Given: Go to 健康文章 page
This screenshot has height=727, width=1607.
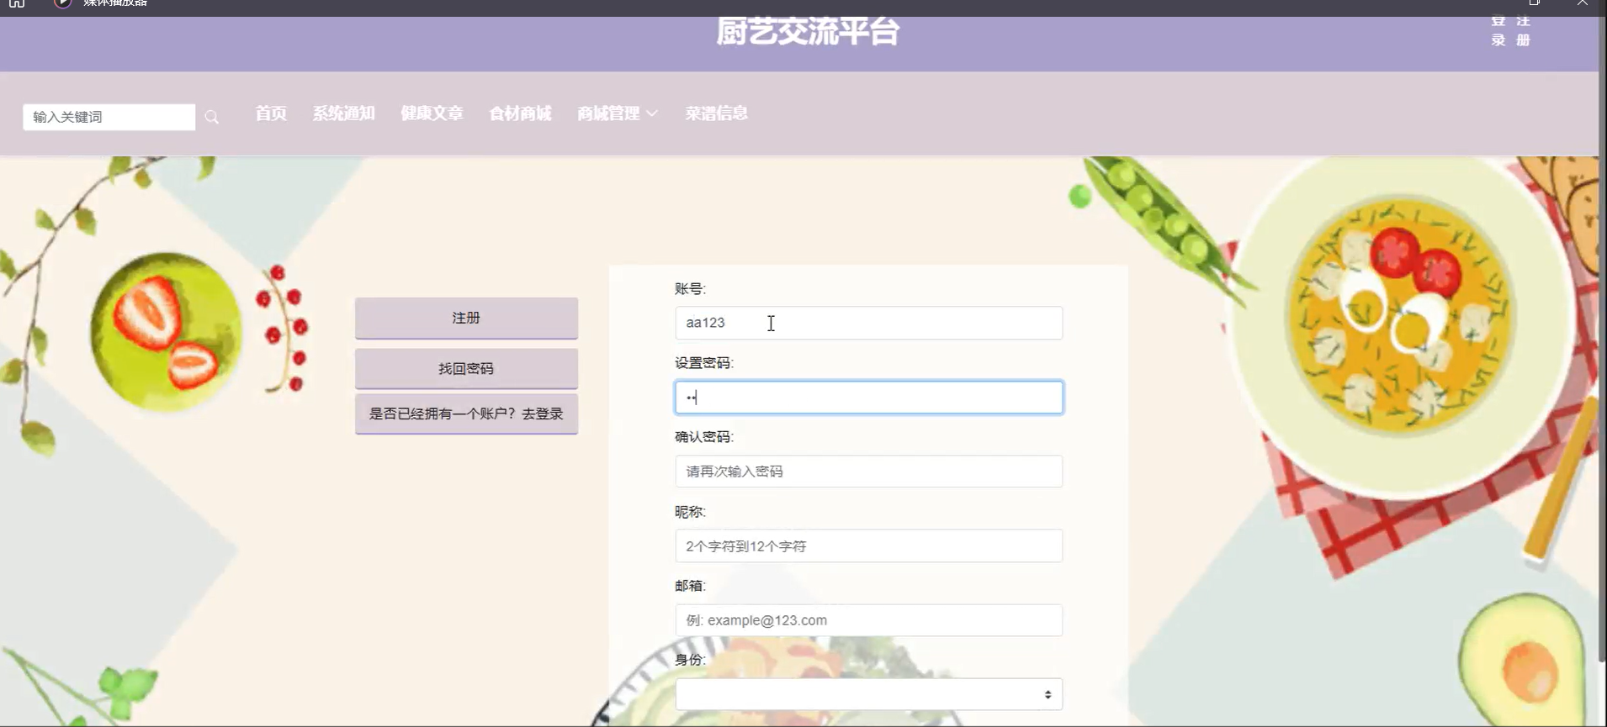Looking at the screenshot, I should pos(432,113).
